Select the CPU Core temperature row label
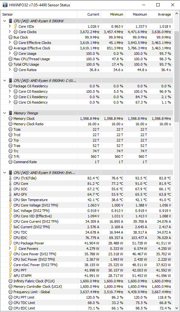Viewport: 180px width, 312px height. point(21,184)
